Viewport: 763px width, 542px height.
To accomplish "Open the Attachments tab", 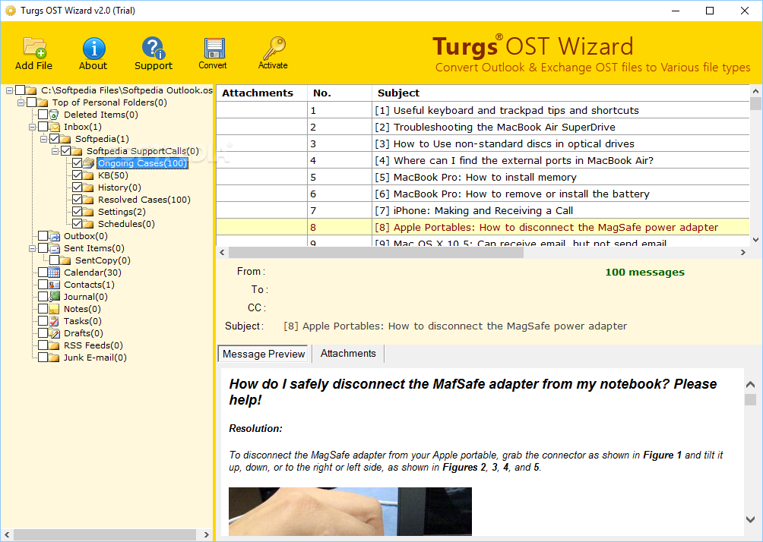I will pyautogui.click(x=348, y=354).
